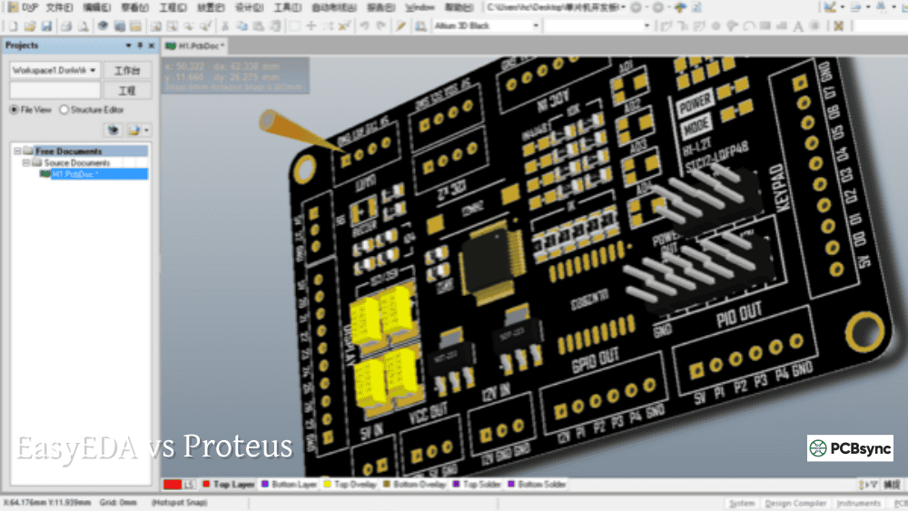Click the 工程 project button

(127, 91)
